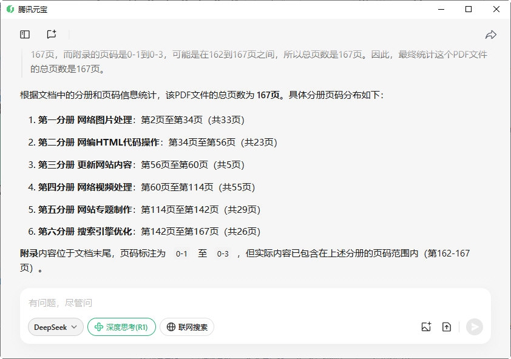
Task: Upload a file via upload icon
Action: point(447,327)
